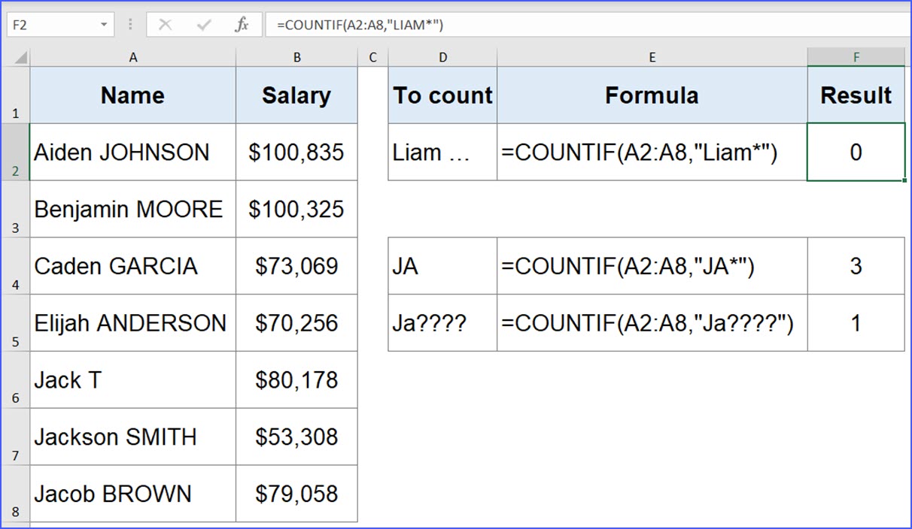Screen dimensions: 912x529
Task: Select the cell containing Liam criteria
Action: [442, 152]
